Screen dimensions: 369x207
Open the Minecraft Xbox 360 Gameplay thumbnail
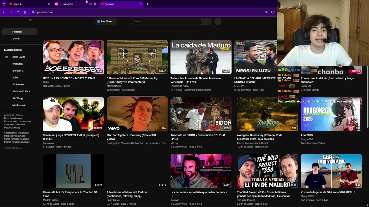[137, 57]
